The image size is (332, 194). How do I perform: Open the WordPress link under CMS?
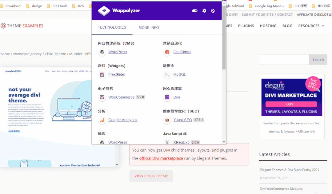click(x=118, y=52)
